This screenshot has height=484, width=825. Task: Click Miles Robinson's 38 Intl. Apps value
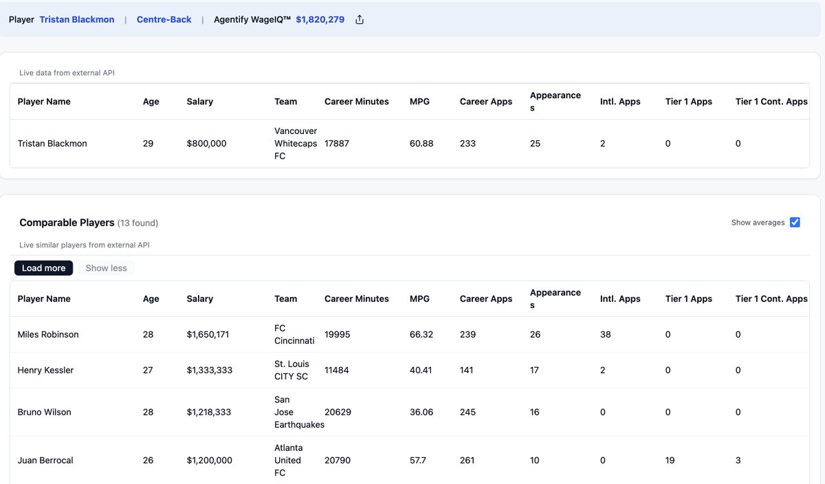coord(606,335)
